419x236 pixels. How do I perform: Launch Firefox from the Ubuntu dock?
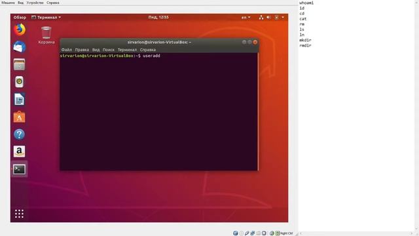click(20, 29)
